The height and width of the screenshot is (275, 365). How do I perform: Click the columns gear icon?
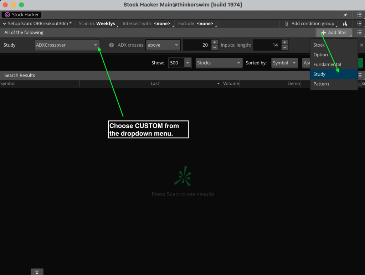point(363,84)
